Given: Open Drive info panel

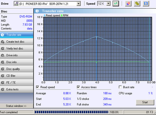Looking at the screenshot, I should tap(17, 55).
